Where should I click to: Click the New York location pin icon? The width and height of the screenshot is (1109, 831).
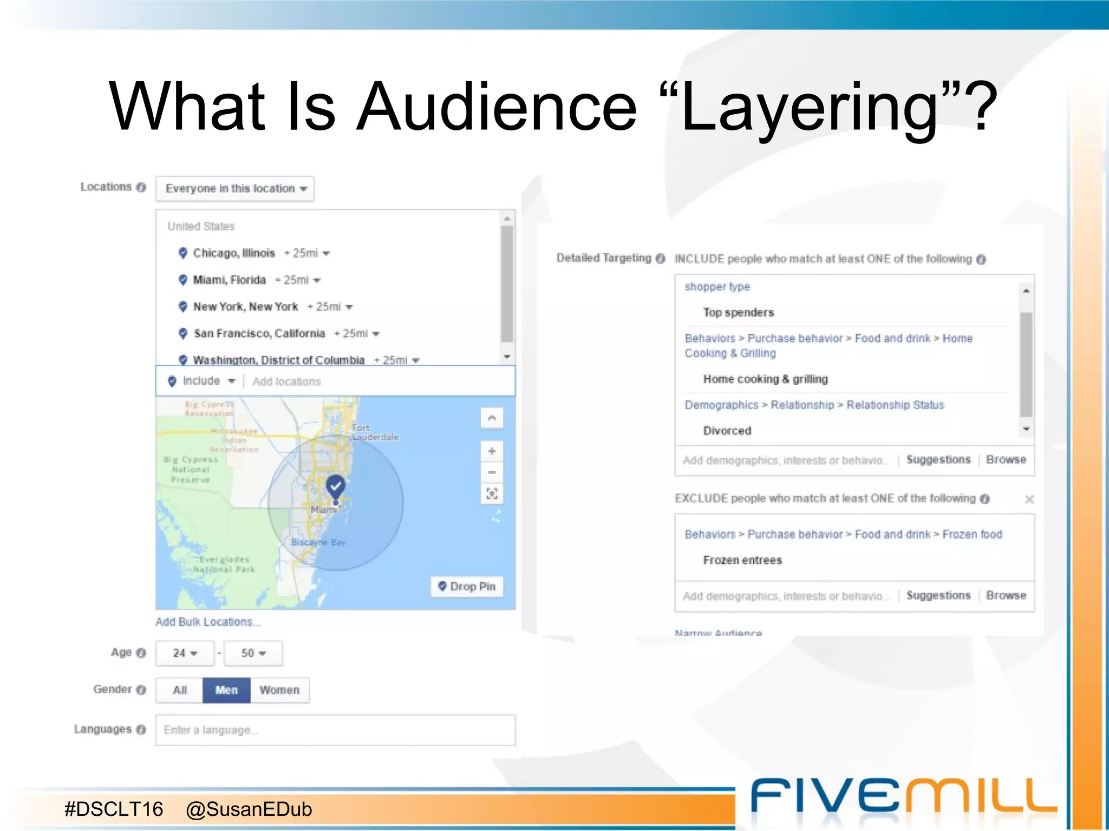183,306
